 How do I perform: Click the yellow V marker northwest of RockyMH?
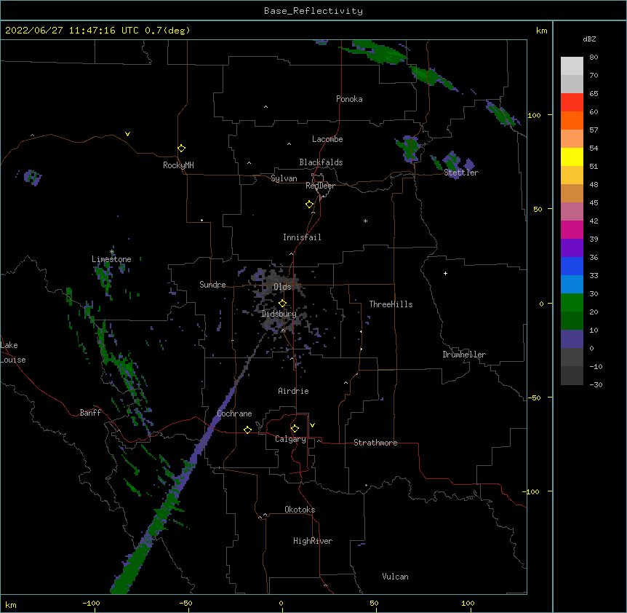[x=127, y=134]
